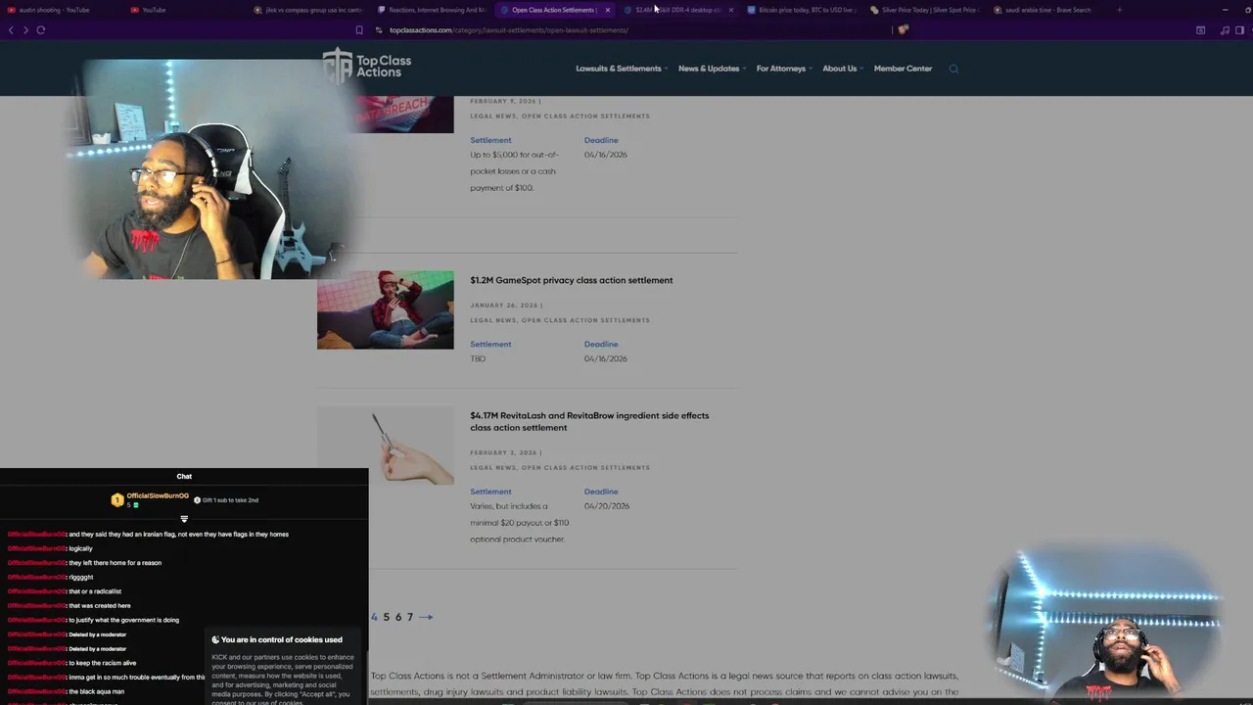The width and height of the screenshot is (1253, 705).
Task: Click the 04/20/2026 deadline for RevitaLash
Action: (607, 506)
